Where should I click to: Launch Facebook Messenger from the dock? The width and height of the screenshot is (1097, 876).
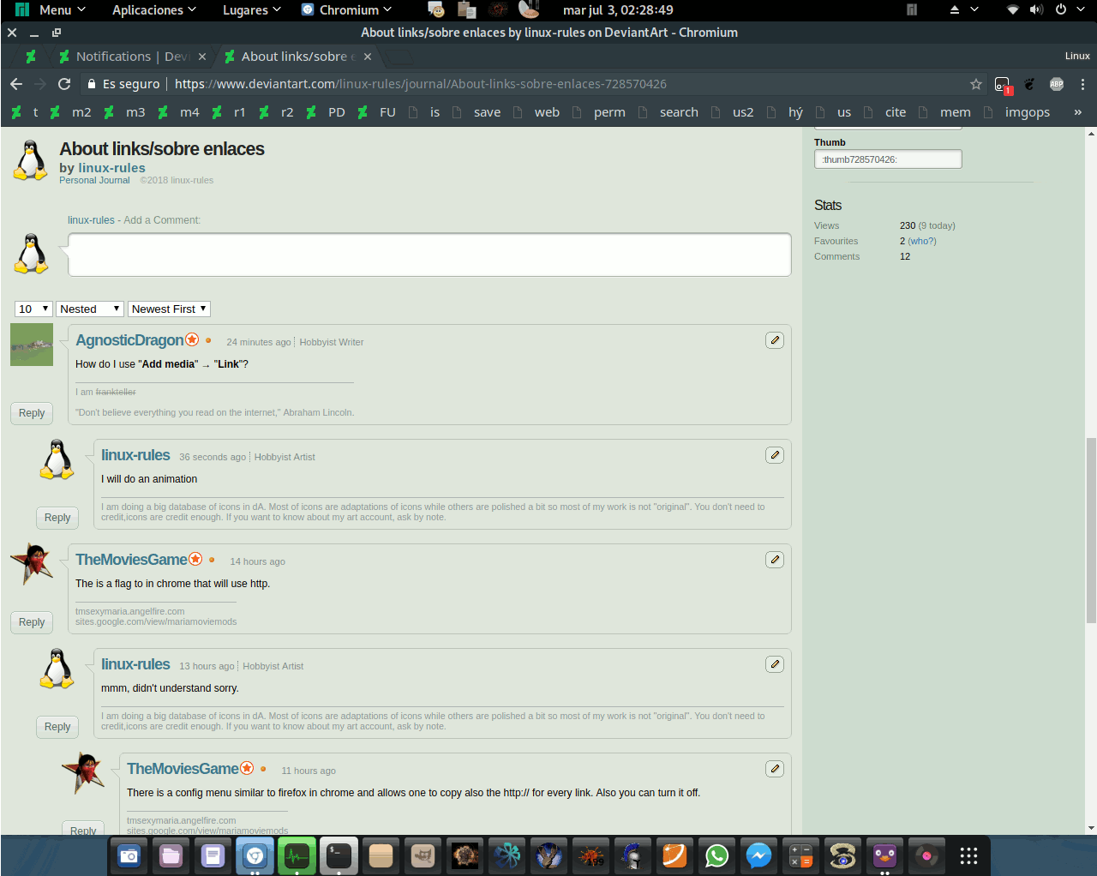(759, 855)
